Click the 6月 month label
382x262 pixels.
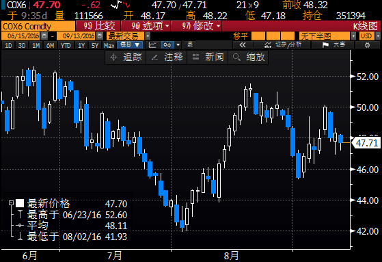coord(29,256)
